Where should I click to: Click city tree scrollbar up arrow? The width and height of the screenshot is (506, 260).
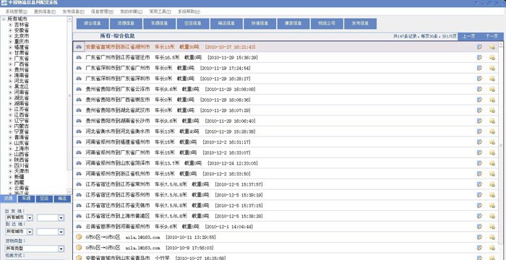click(69, 19)
